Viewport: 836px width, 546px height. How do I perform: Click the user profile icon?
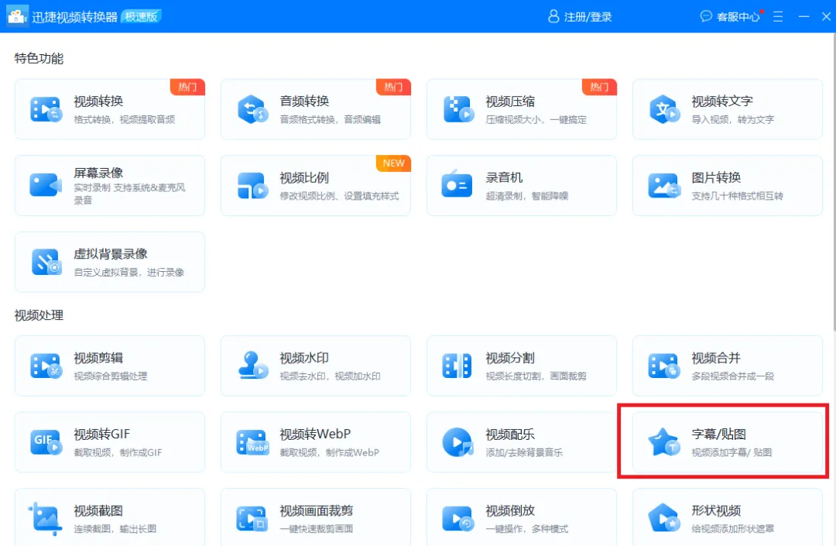(553, 16)
